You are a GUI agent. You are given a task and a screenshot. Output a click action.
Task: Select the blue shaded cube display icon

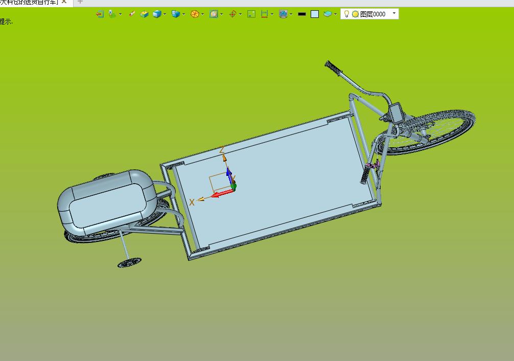157,14
